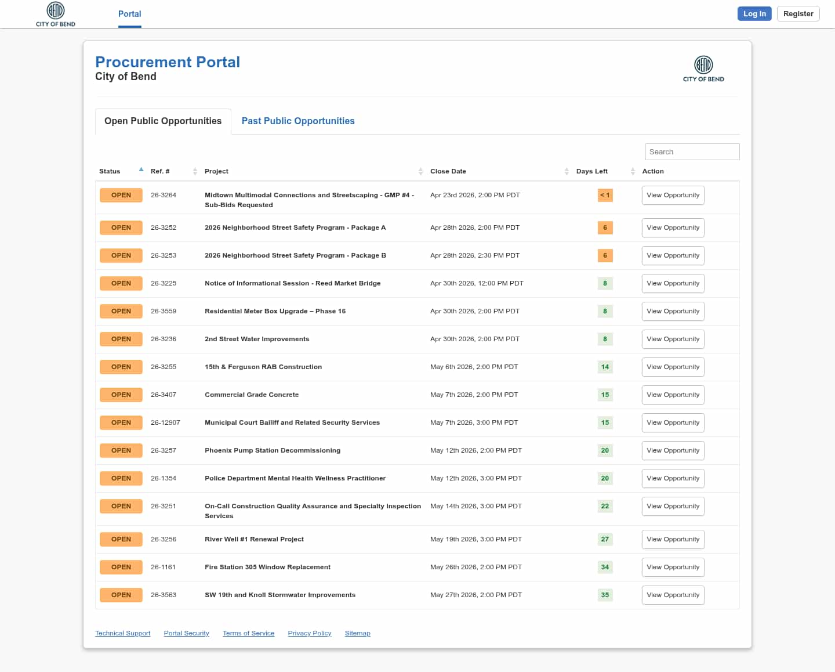Open the Technical Support link

[122, 633]
